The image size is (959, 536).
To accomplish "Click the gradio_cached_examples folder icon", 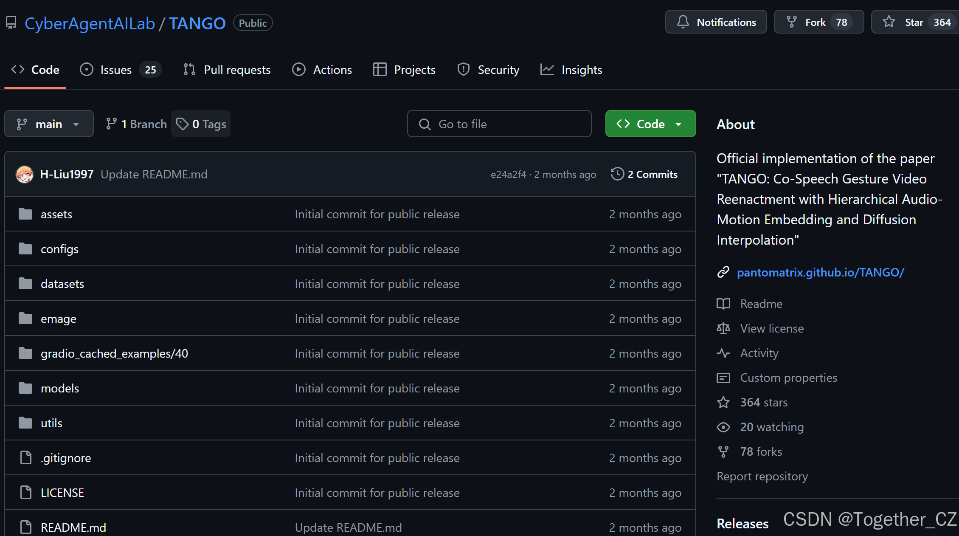I will [25, 353].
